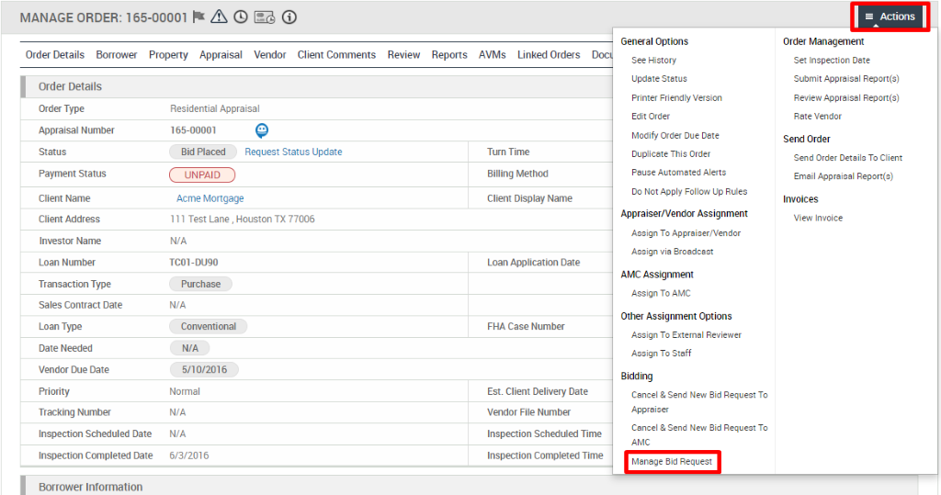Click Assign To AMC option
This screenshot has width=941, height=495.
[x=661, y=293]
